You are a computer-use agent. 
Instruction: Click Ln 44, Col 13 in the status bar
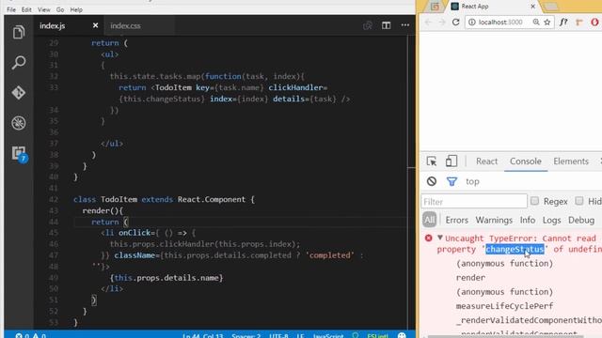[203, 336]
